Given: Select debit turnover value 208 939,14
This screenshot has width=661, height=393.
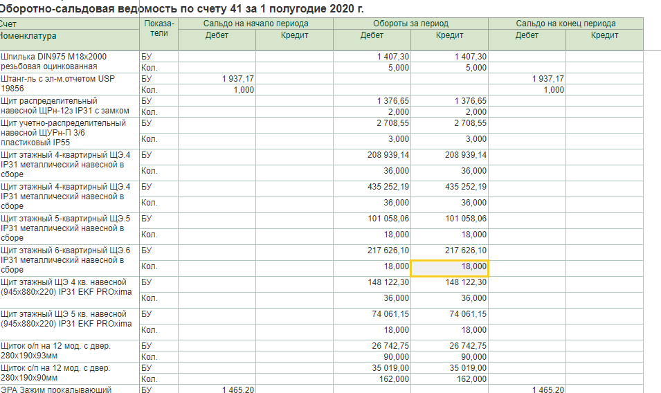Looking at the screenshot, I should click(388, 155).
